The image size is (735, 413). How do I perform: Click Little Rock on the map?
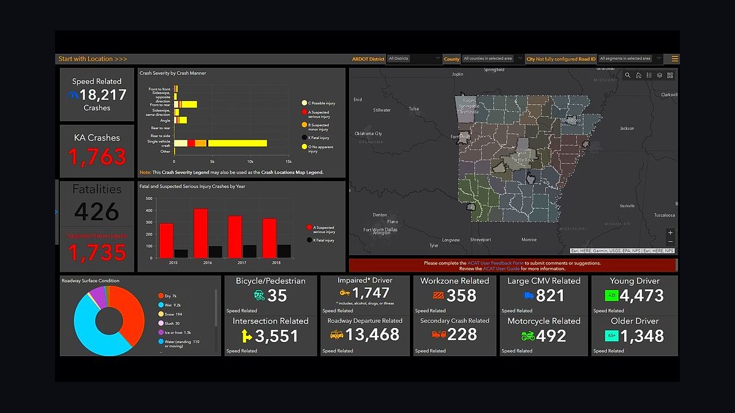[524, 160]
